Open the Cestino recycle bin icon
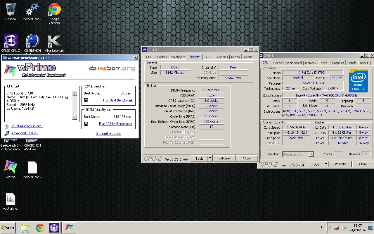Image resolution: width=374 pixels, height=234 pixels. tap(11, 12)
